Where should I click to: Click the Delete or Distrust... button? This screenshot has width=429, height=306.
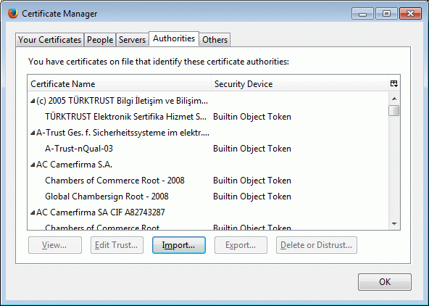click(317, 245)
